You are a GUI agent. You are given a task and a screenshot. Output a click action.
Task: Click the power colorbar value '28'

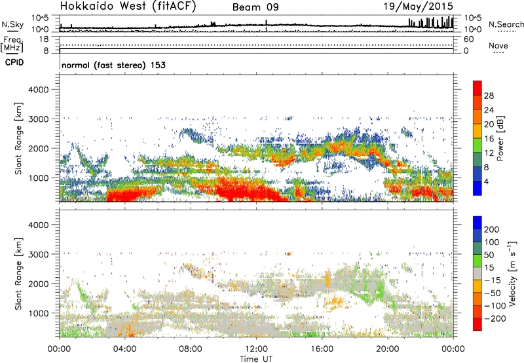click(x=489, y=96)
